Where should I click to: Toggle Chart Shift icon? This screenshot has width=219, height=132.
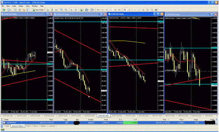point(76,10)
